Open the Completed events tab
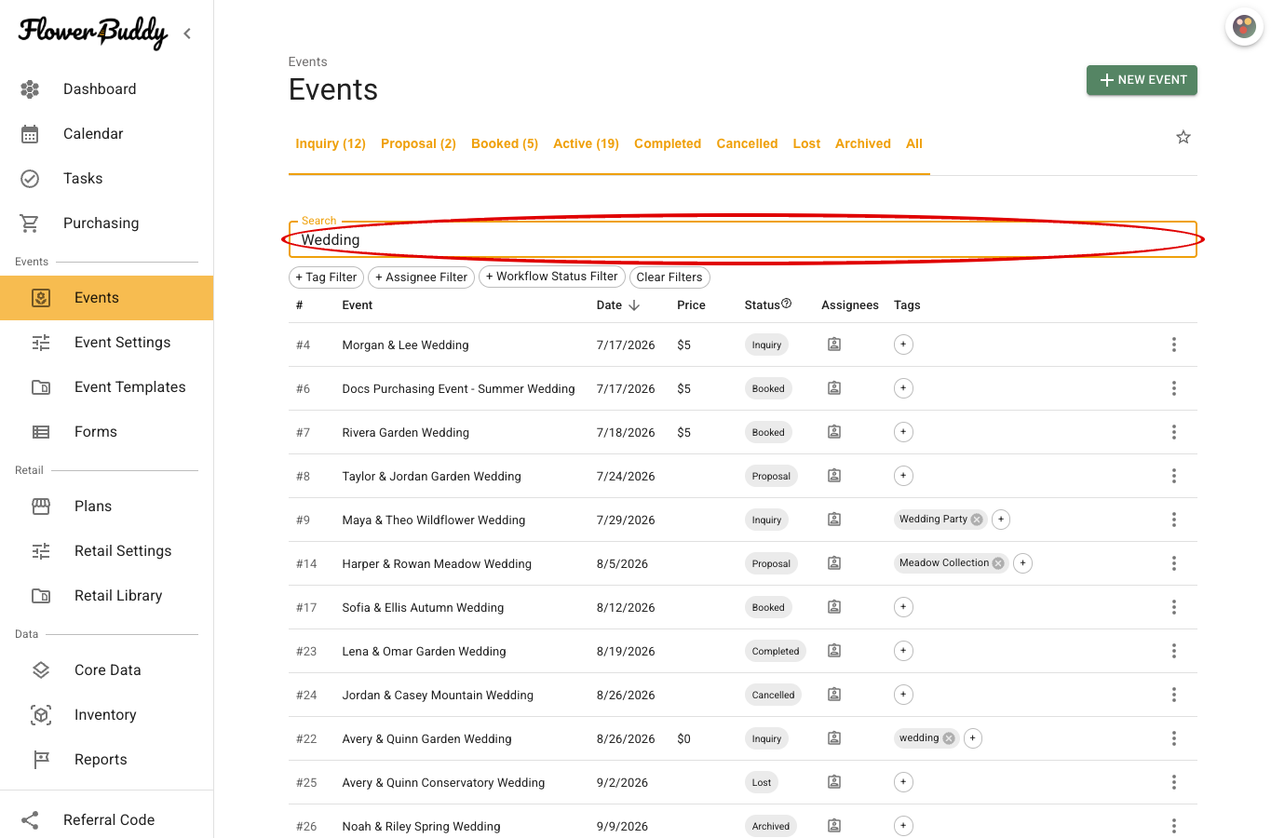The width and height of the screenshot is (1271, 838). [668, 143]
